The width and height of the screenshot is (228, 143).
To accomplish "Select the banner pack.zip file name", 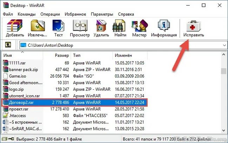I will 24,69.
